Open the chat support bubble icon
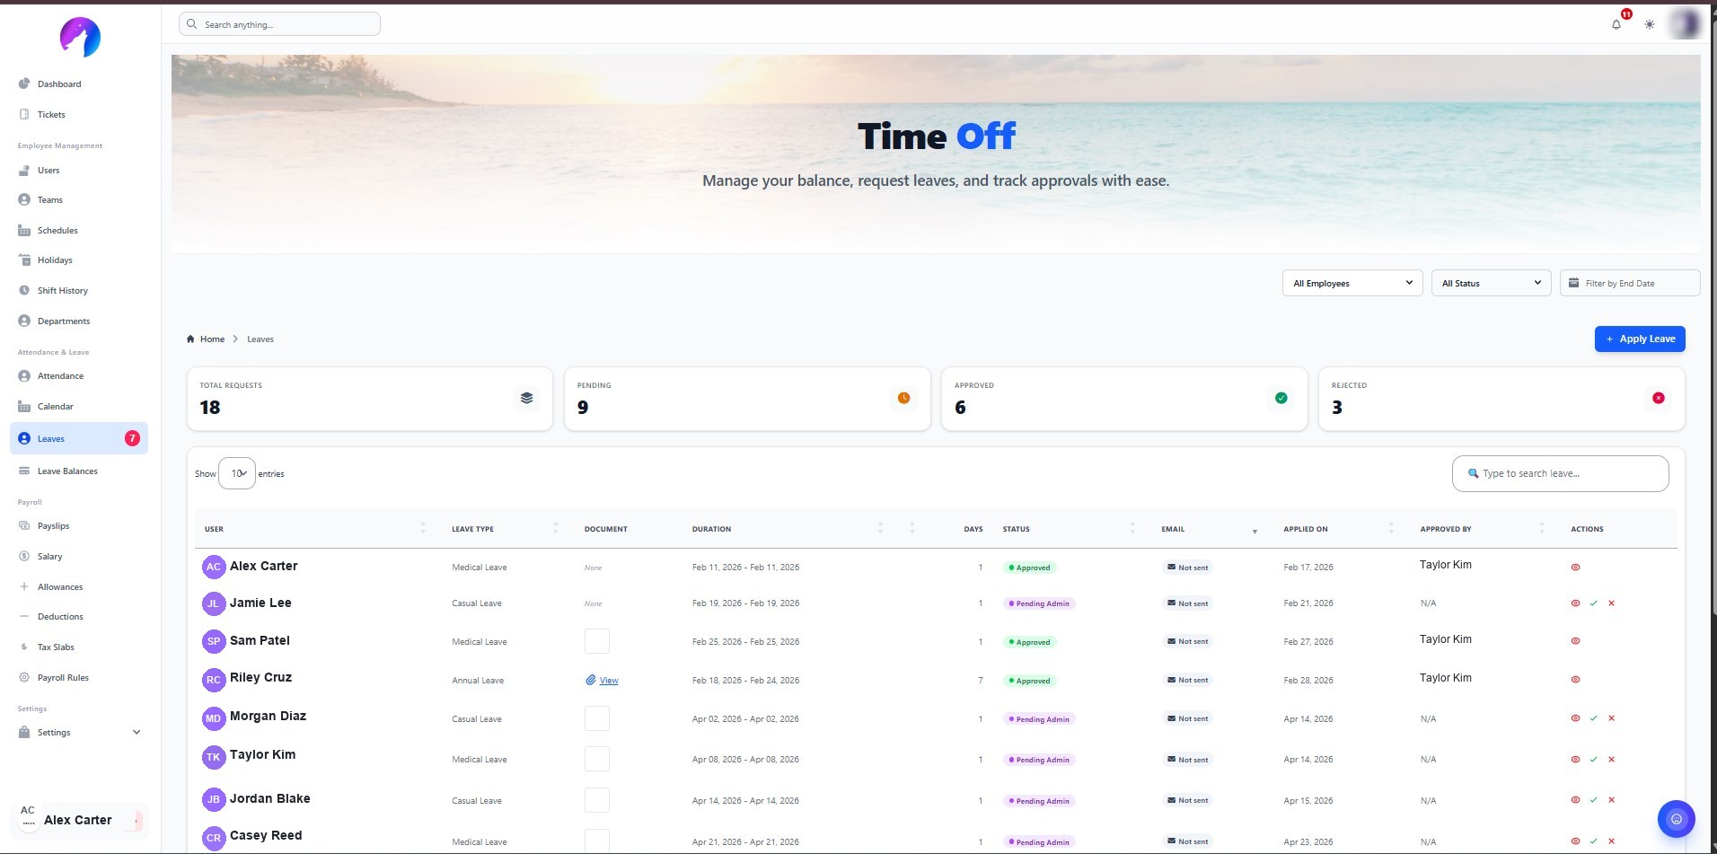This screenshot has width=1717, height=854. [1676, 819]
